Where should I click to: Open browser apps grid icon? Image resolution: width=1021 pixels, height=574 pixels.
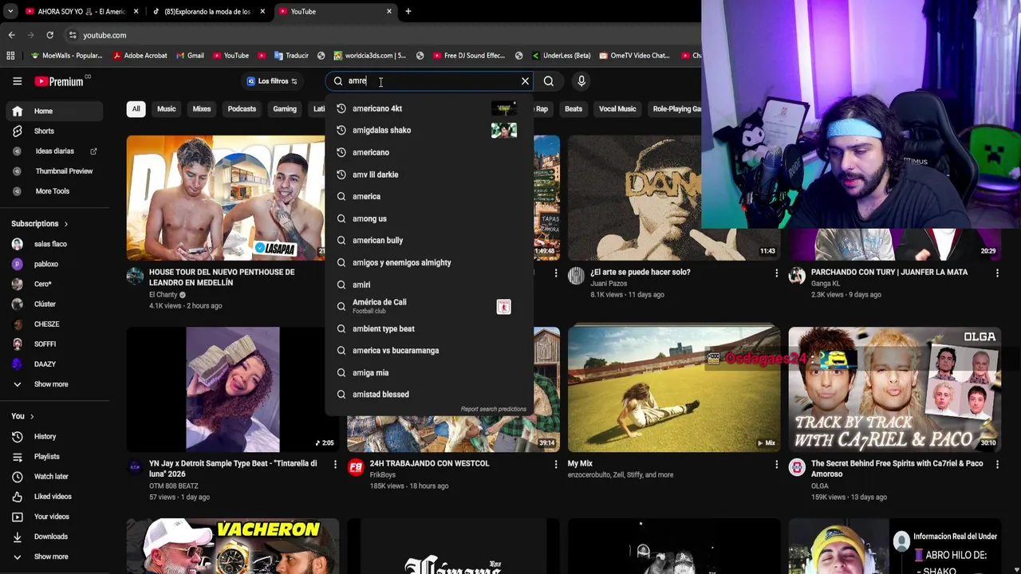click(x=10, y=56)
